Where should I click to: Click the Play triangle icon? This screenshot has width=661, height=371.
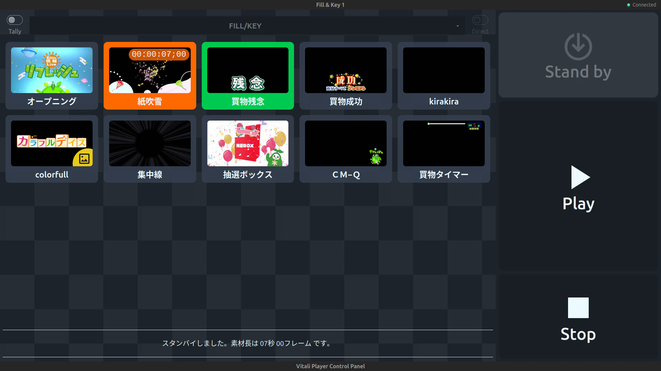579,177
